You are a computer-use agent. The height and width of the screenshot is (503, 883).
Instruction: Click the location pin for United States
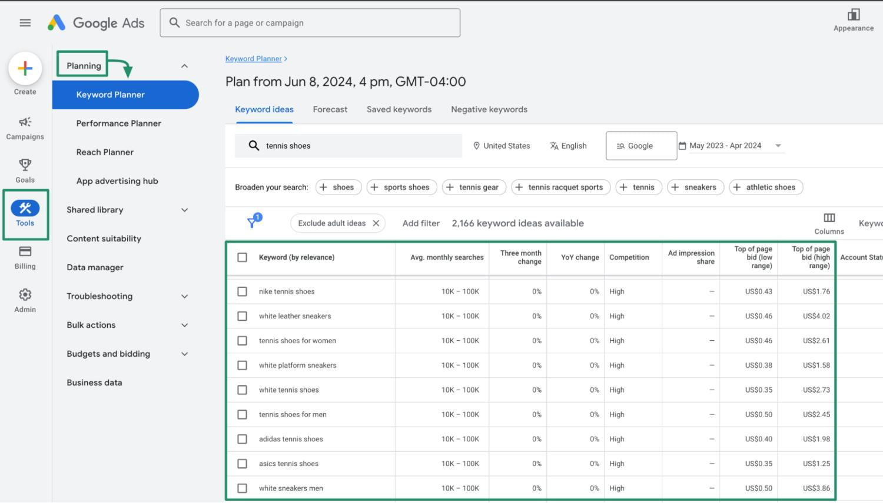point(476,146)
